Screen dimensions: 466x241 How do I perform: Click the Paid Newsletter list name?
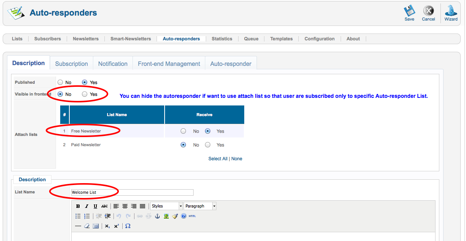pyautogui.click(x=86, y=145)
